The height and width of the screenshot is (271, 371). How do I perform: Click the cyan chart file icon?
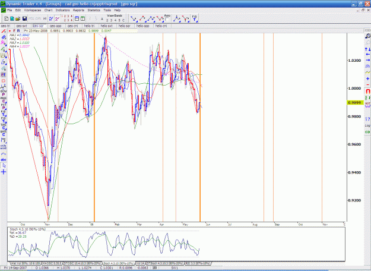point(12,18)
